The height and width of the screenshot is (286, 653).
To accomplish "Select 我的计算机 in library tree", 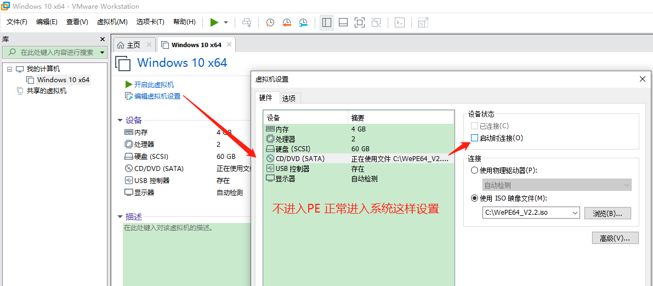I will pos(43,69).
